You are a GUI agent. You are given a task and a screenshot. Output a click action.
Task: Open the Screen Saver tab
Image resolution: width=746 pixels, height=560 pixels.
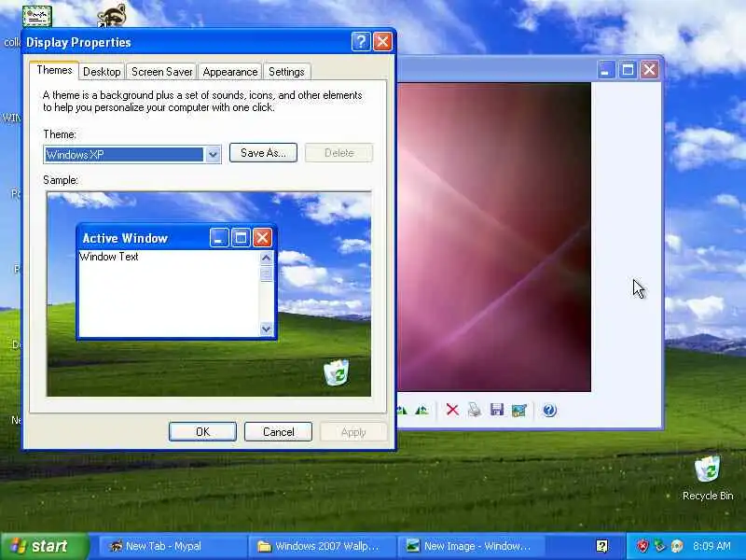(161, 72)
